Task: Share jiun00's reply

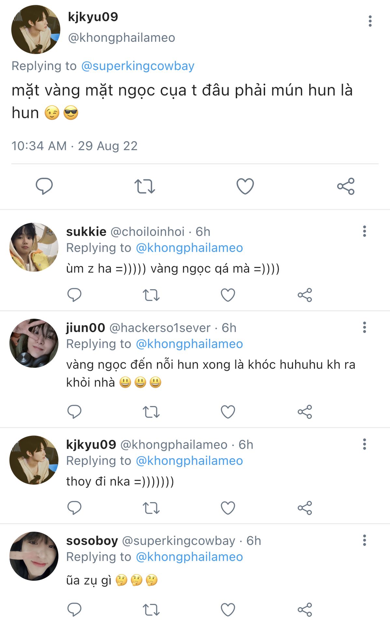Action: point(305,412)
